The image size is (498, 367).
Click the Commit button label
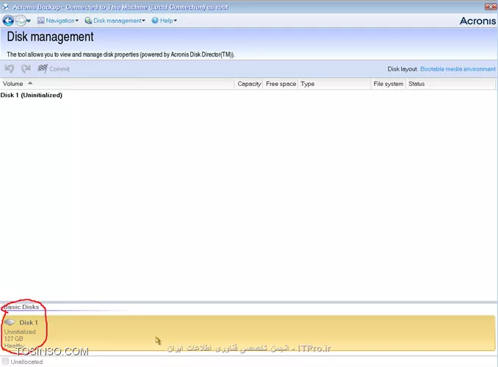59,69
